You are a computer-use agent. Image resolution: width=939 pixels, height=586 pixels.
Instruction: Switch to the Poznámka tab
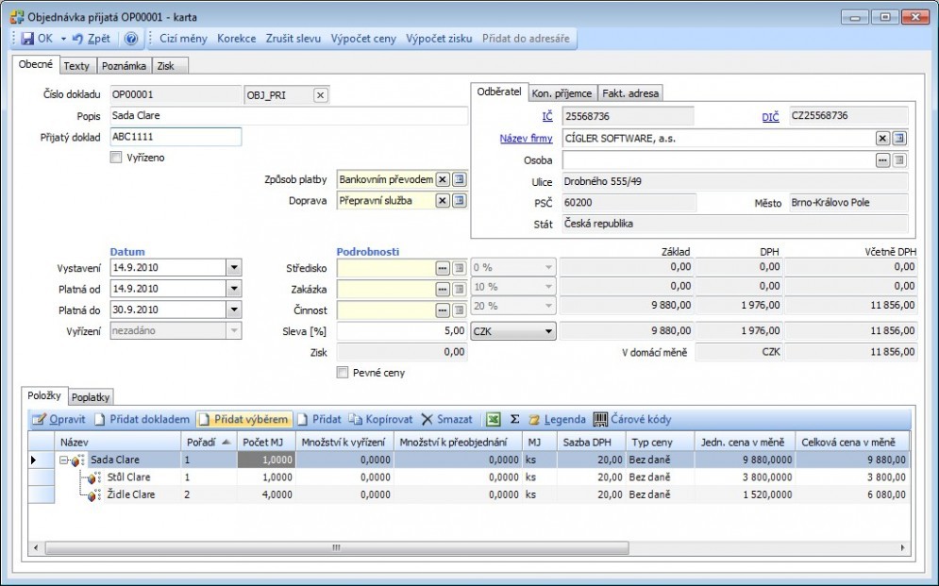click(x=124, y=66)
